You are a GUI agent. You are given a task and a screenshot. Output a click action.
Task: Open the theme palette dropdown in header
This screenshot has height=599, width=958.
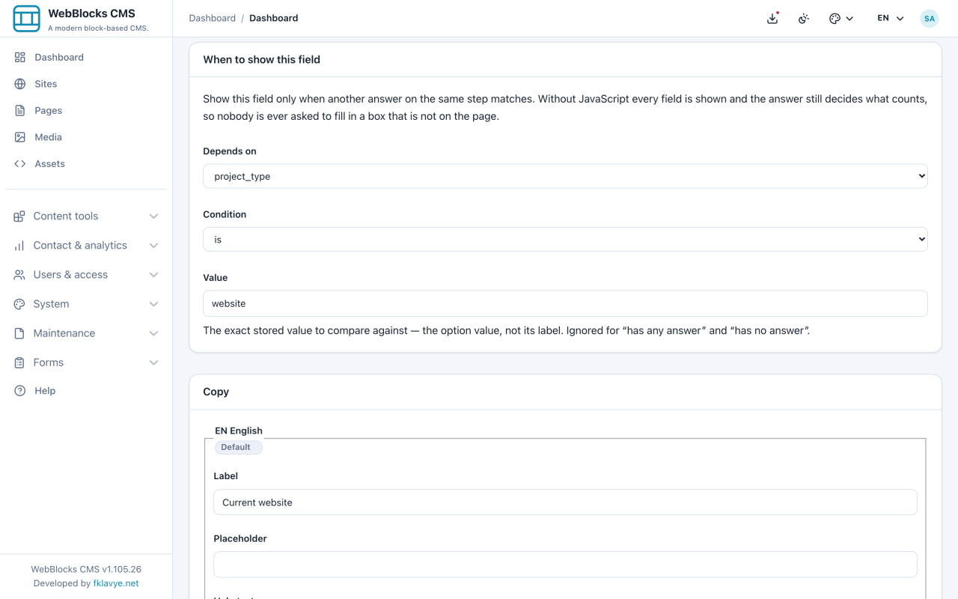click(841, 18)
